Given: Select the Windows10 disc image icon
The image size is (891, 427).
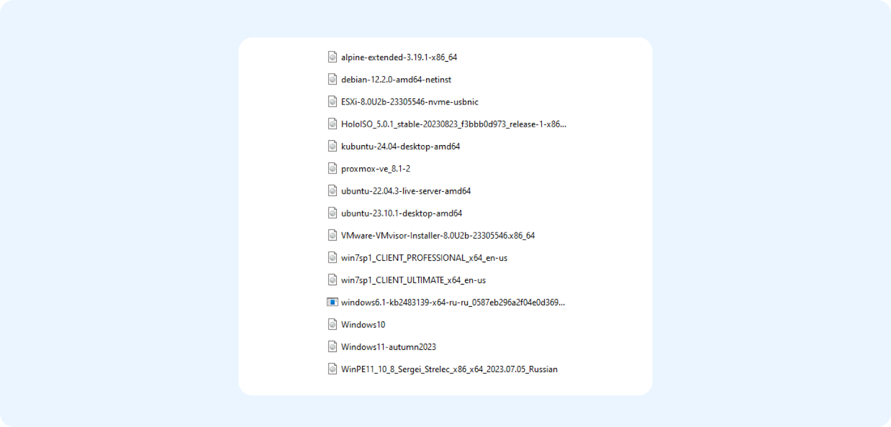Looking at the screenshot, I should coord(332,324).
